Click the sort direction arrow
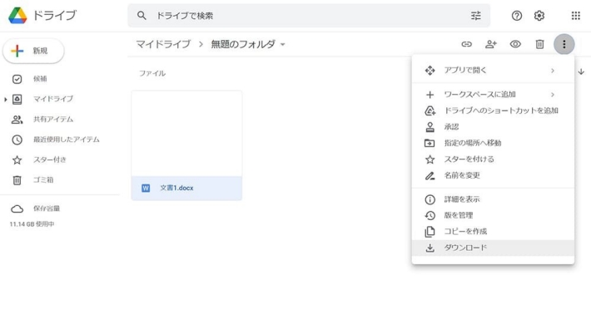The width and height of the screenshot is (591, 309). 581,71
